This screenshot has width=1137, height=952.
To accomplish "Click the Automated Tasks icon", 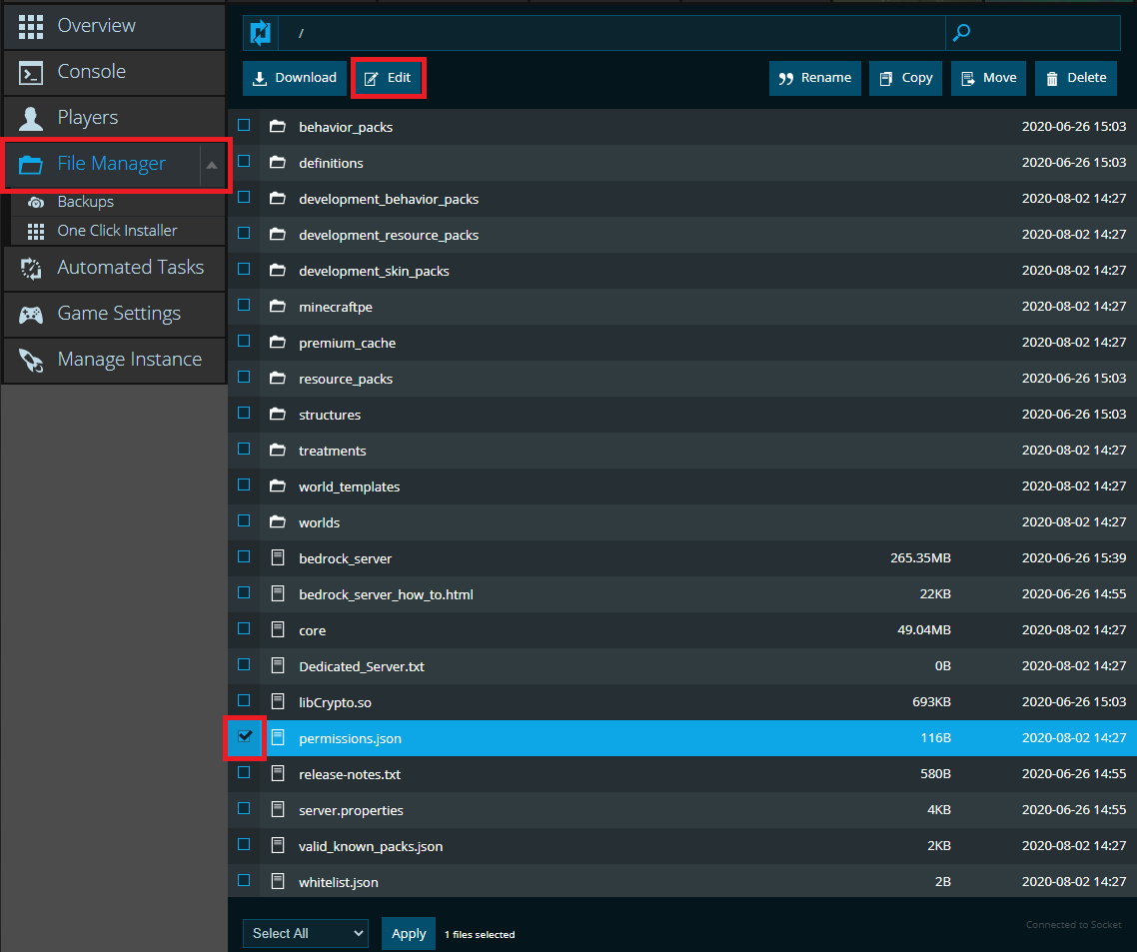I will [31, 268].
